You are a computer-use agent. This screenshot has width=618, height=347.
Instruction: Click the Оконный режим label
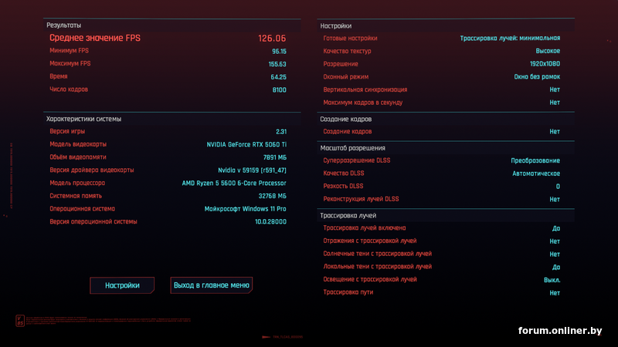(345, 76)
